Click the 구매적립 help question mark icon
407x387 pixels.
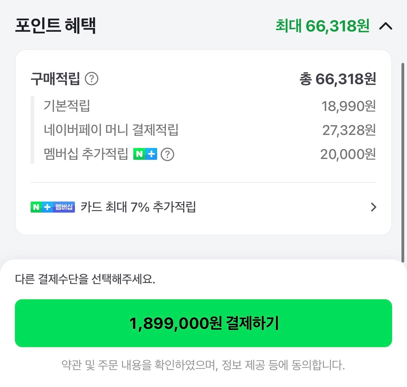pos(92,79)
